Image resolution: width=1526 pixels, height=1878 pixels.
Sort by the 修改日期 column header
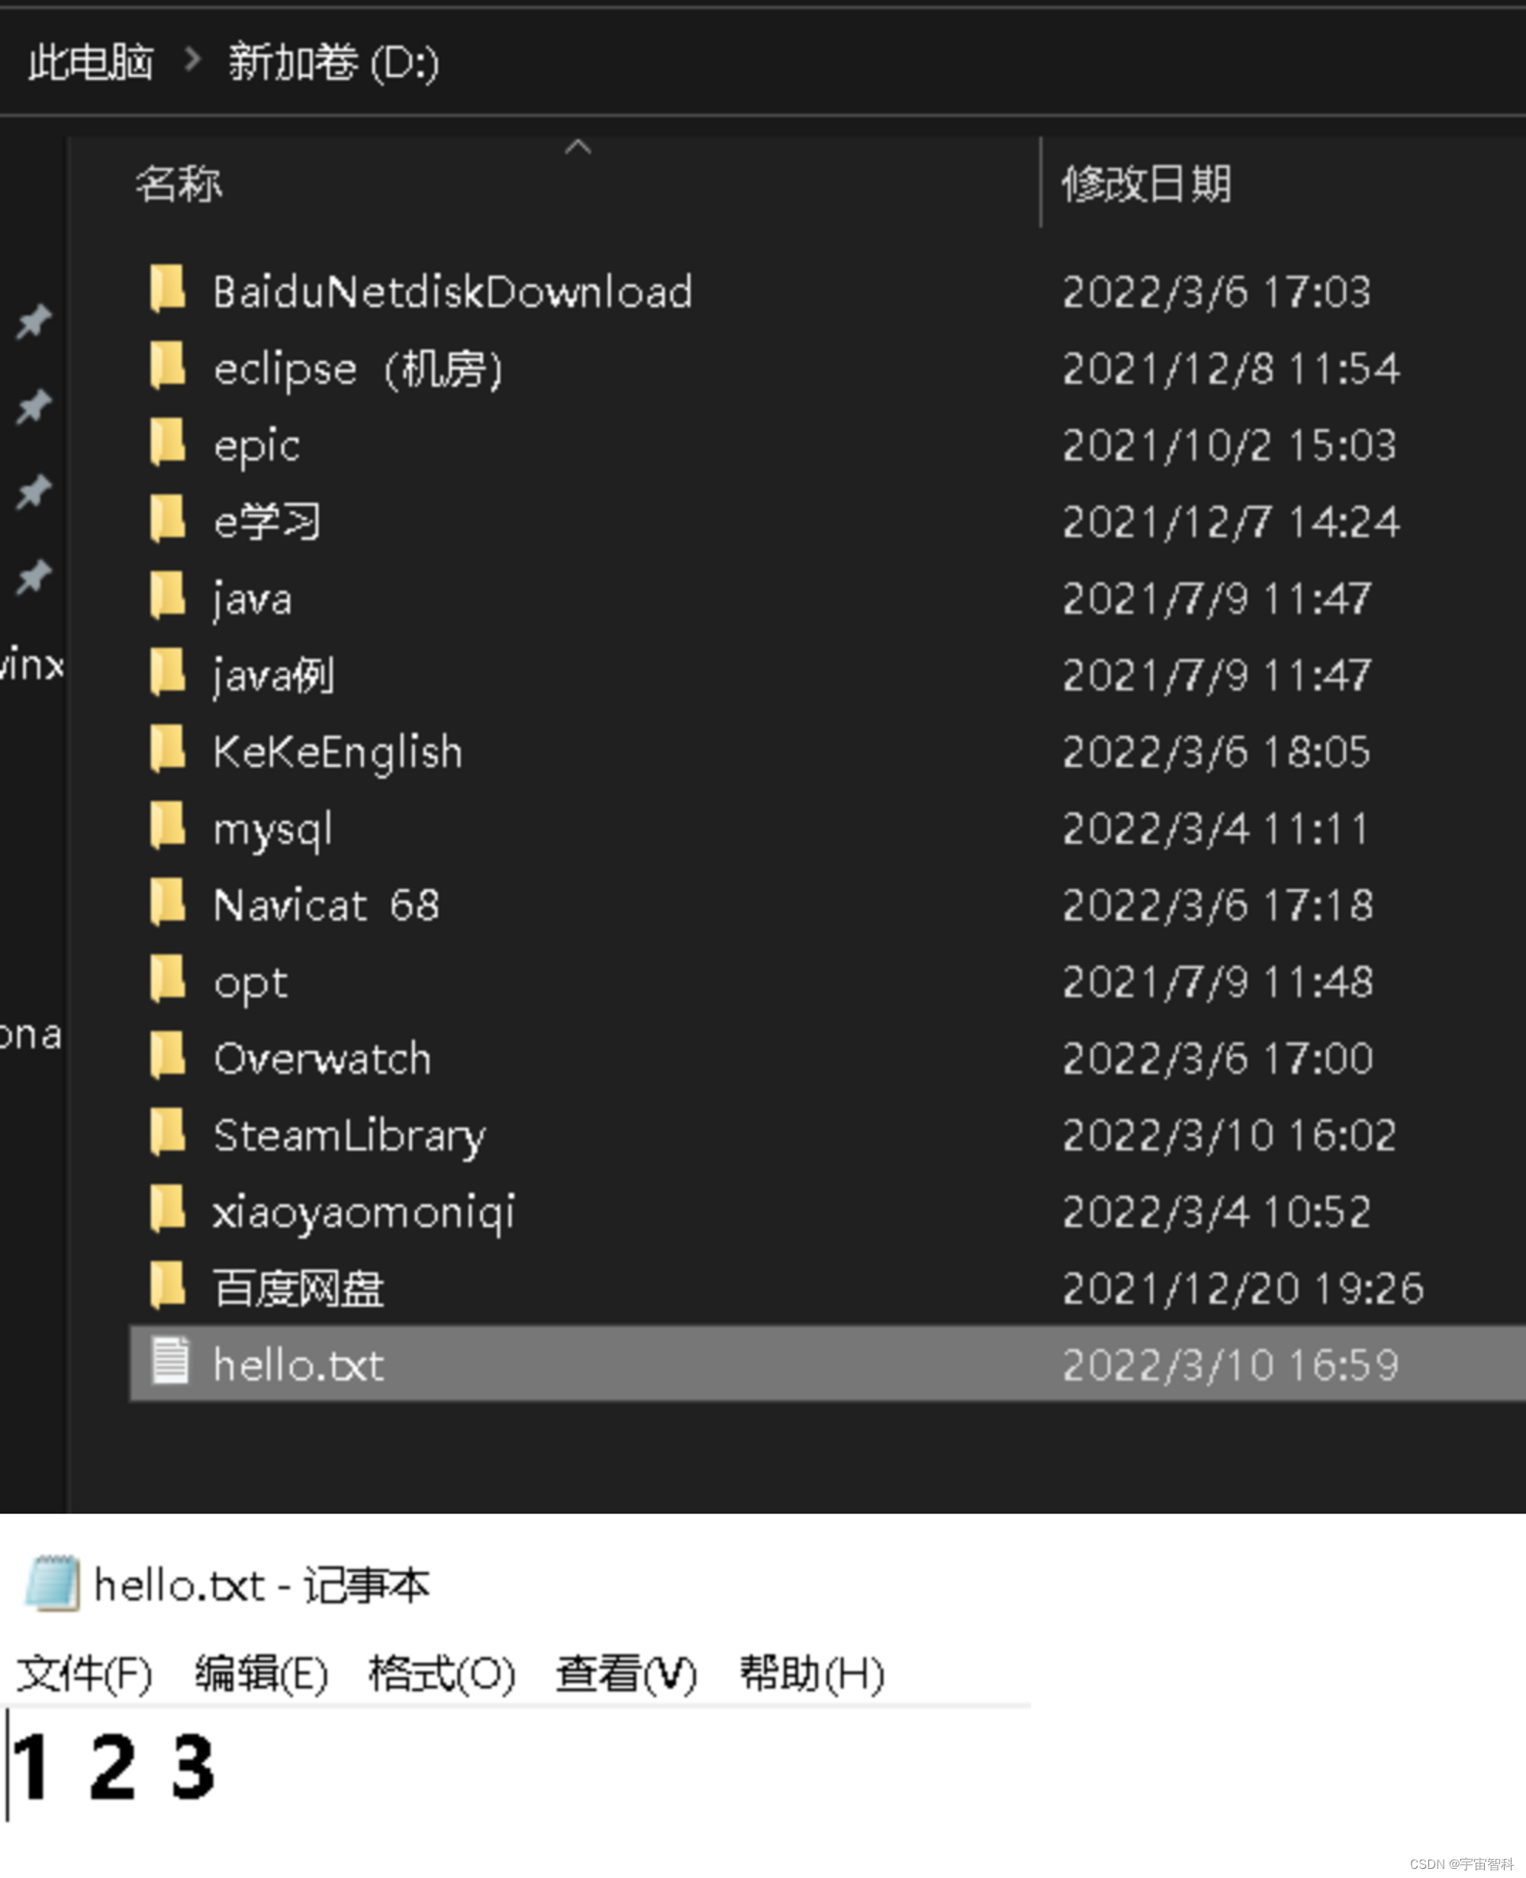click(1145, 184)
